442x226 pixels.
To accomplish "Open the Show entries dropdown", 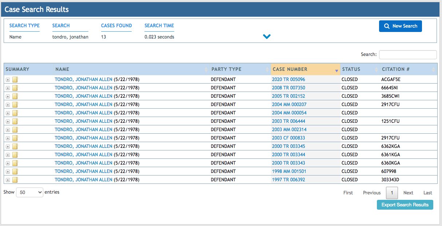I will tap(29, 193).
